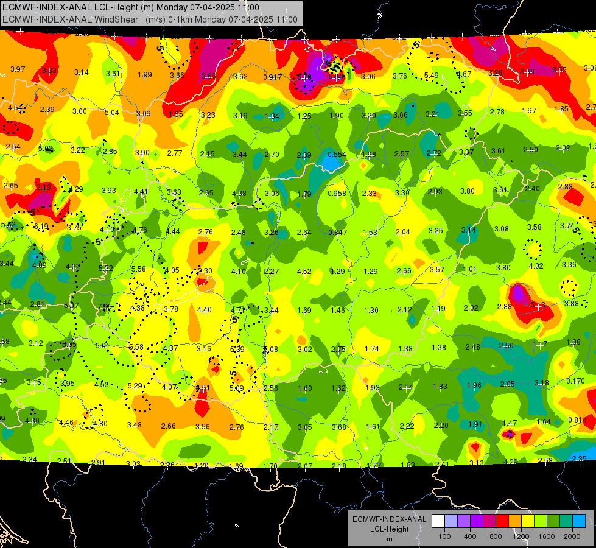
Task: Click the 400 label on the legend scale
Action: (470, 536)
